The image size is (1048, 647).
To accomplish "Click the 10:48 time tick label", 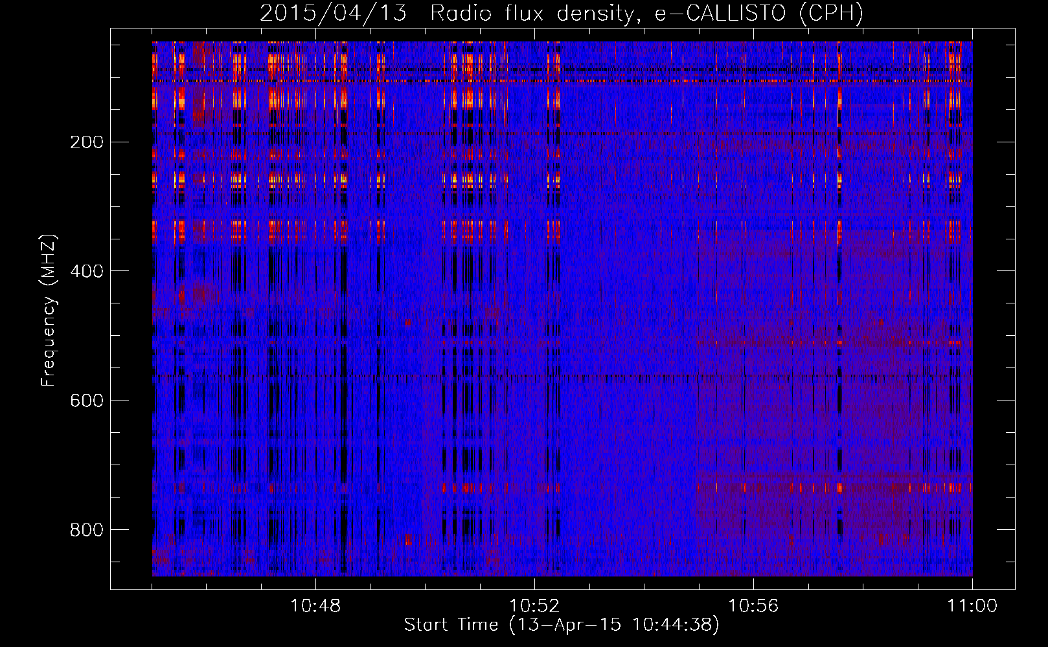I will [x=315, y=606].
